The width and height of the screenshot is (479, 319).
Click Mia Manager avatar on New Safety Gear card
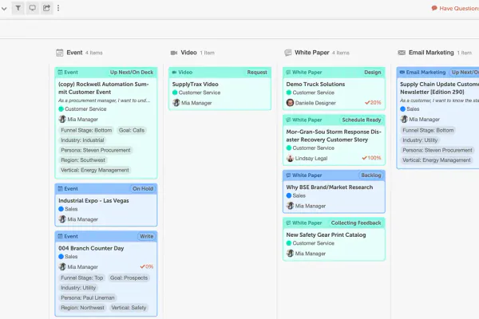[290, 254]
